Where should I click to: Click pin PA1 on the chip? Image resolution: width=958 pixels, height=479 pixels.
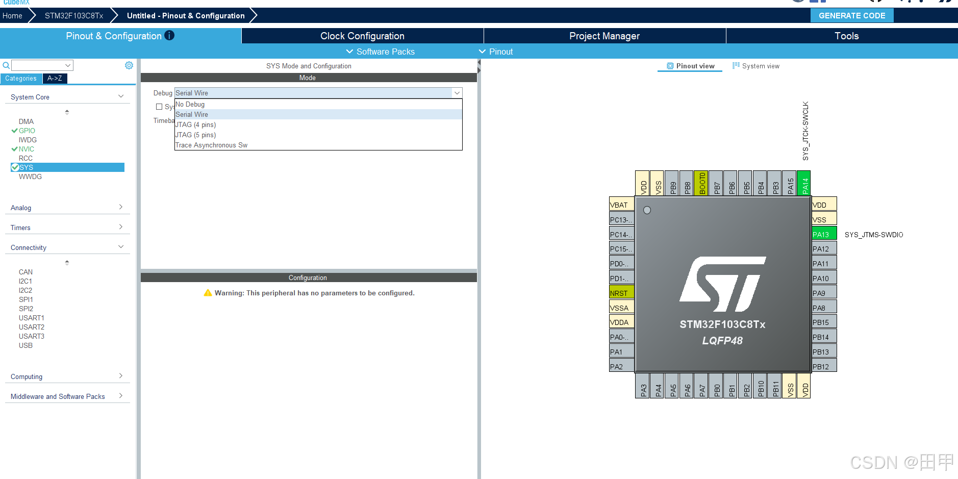click(x=622, y=351)
